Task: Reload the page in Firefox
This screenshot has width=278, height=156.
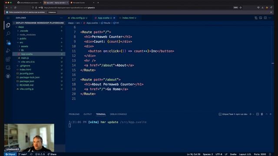Action: tap(15, 8)
